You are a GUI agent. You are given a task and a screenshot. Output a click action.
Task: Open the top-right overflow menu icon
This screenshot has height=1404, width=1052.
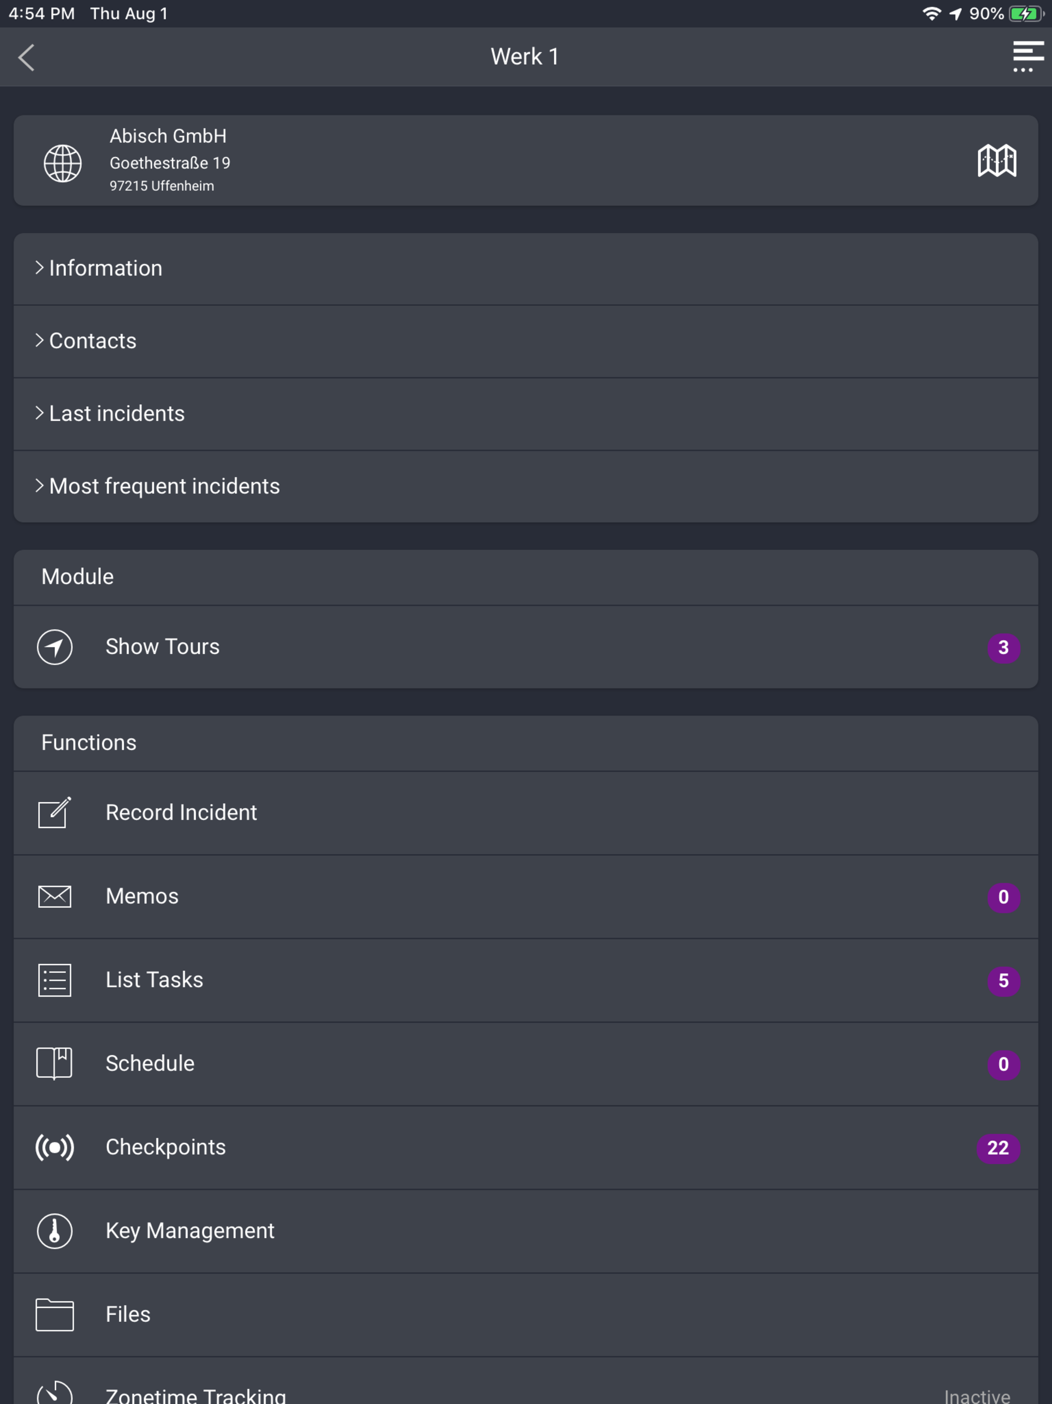tap(1027, 57)
